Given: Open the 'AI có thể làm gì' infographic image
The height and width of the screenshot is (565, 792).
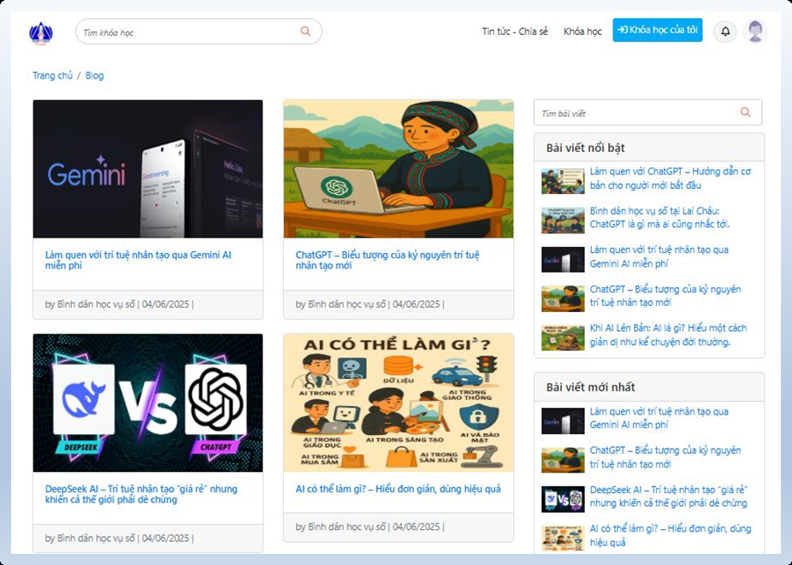Looking at the screenshot, I should [399, 403].
